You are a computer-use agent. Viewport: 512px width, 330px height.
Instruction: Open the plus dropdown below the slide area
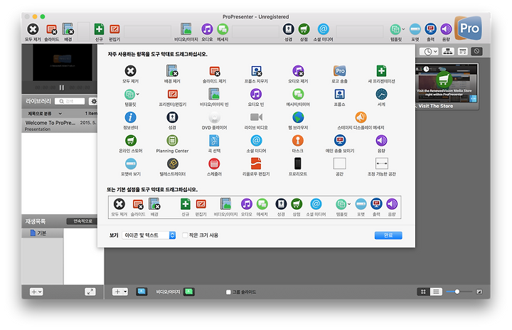pyautogui.click(x=120, y=292)
